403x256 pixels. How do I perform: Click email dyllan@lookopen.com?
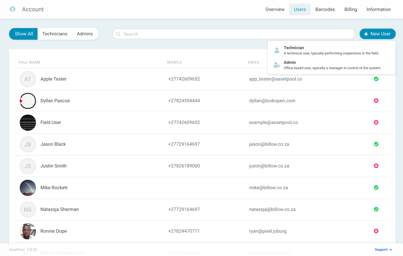tap(272, 101)
